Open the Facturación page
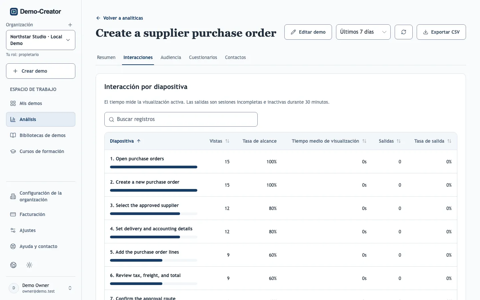This screenshot has height=300, width=480. 41,214
